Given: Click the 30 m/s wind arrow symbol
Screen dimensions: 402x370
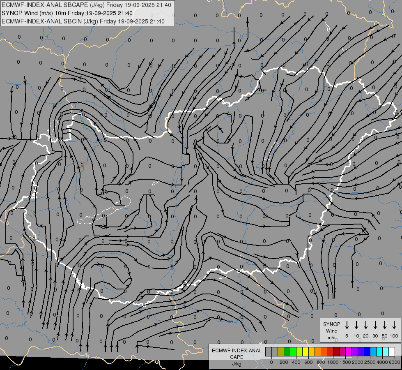Looking at the screenshot, I should (375, 325).
